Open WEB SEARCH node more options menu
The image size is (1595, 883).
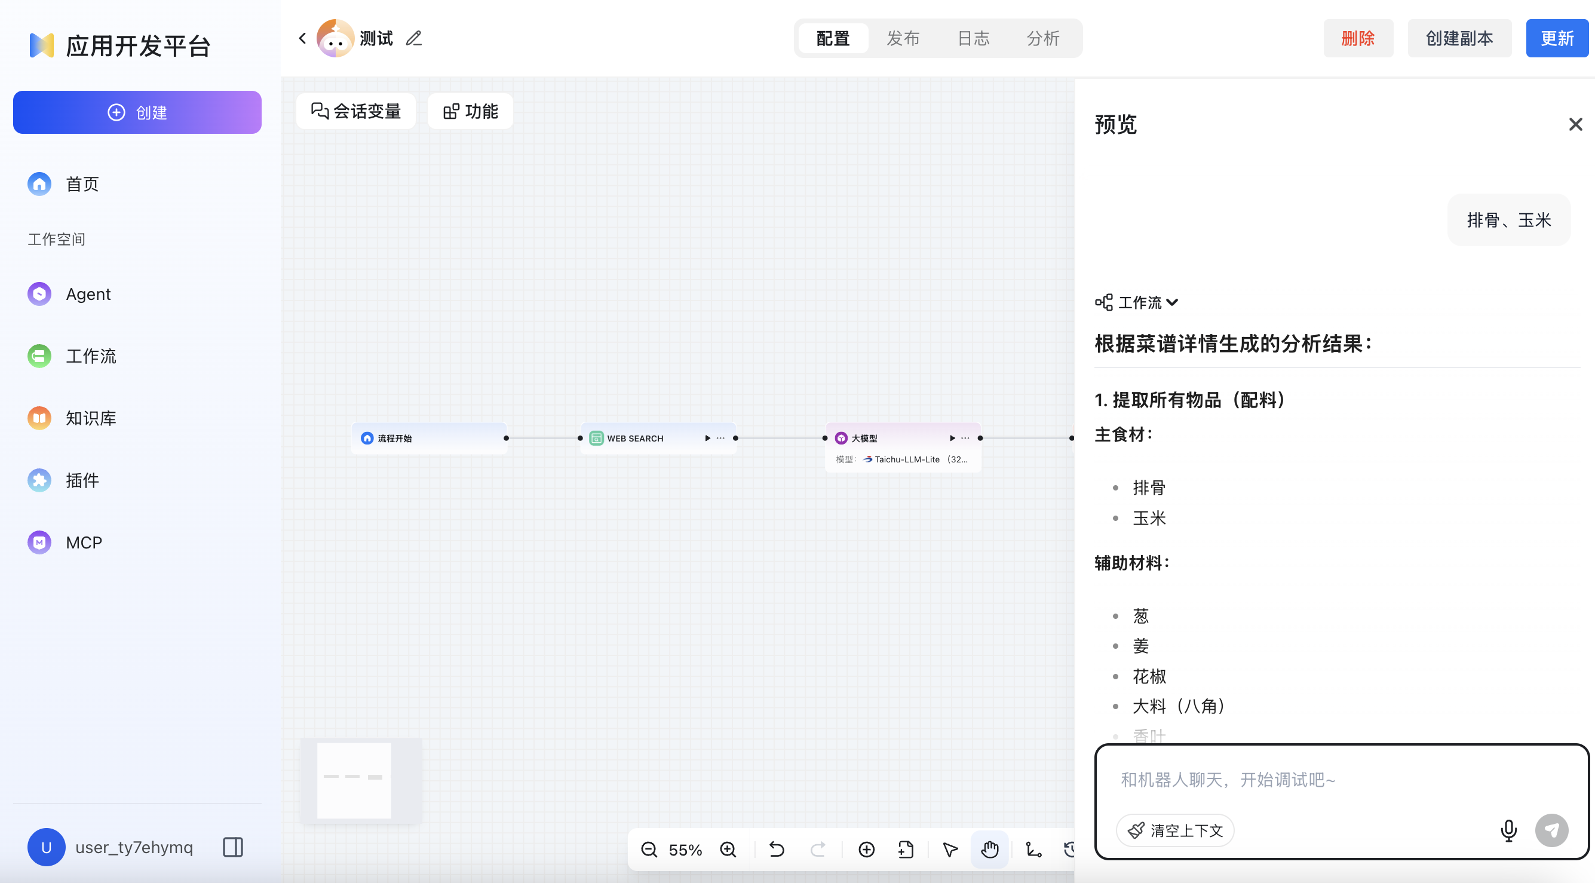[x=720, y=439]
